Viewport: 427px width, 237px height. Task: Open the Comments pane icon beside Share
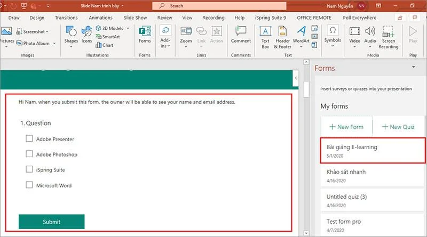(415, 18)
